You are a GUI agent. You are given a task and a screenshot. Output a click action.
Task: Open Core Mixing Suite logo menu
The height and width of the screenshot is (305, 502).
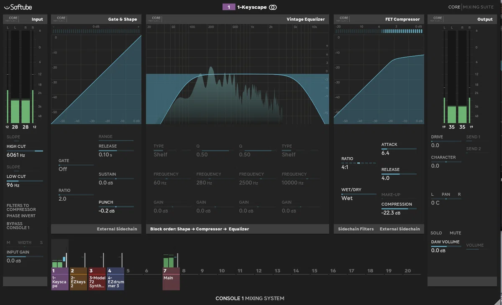471,7
